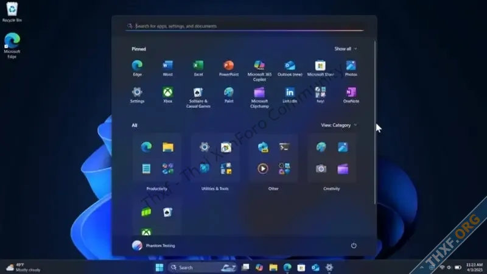
Task: Show hidden icons chevron in system tray
Action: tap(421, 267)
